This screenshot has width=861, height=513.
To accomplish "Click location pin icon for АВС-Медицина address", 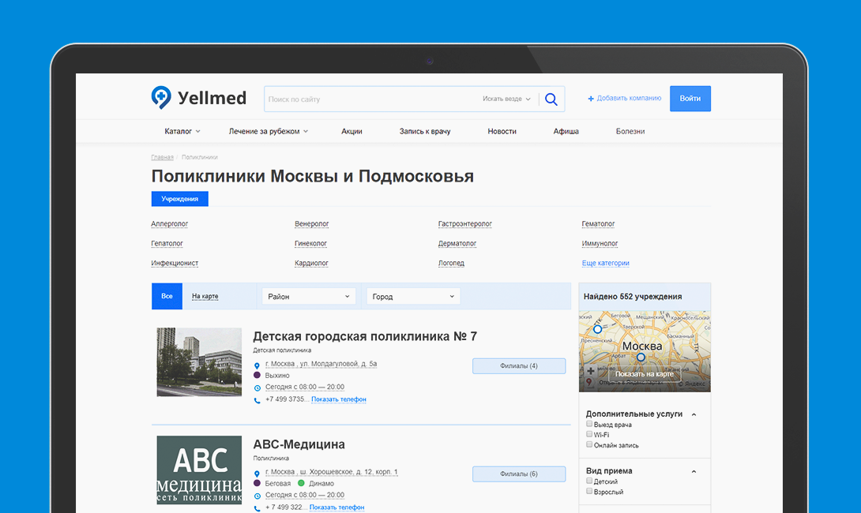I will coord(257,474).
